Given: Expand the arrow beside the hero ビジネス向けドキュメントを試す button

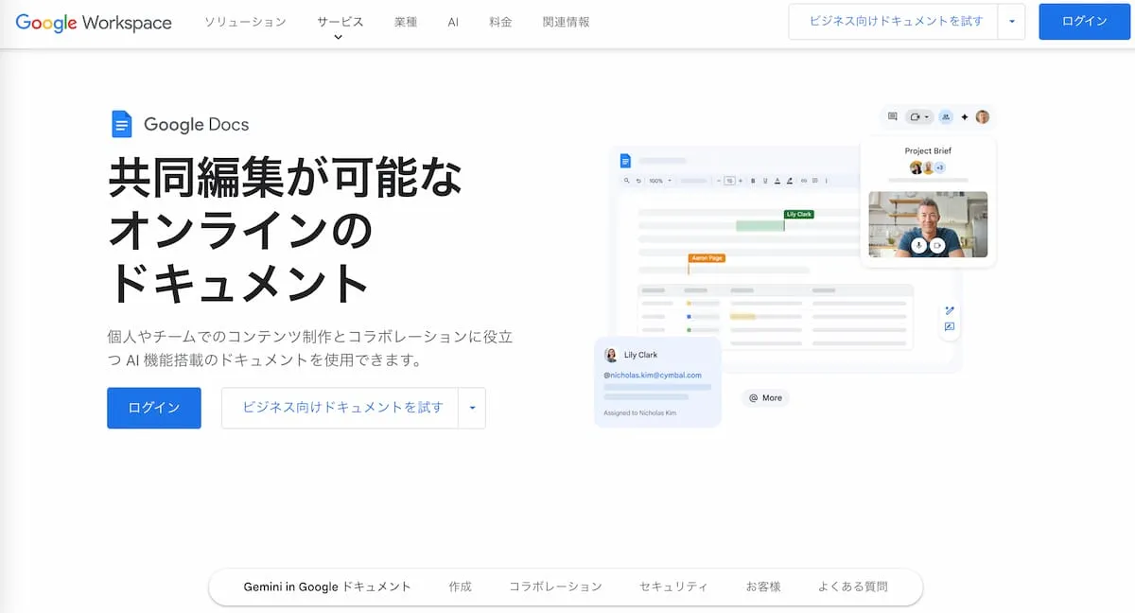Looking at the screenshot, I should tap(472, 408).
